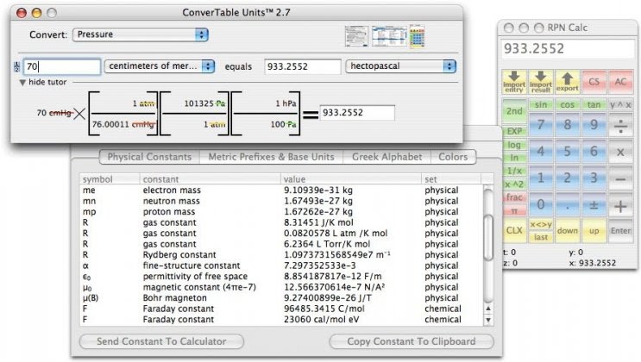This screenshot has width=641, height=362.
Task: Click the result field next to equals
Action: [x=302, y=66]
